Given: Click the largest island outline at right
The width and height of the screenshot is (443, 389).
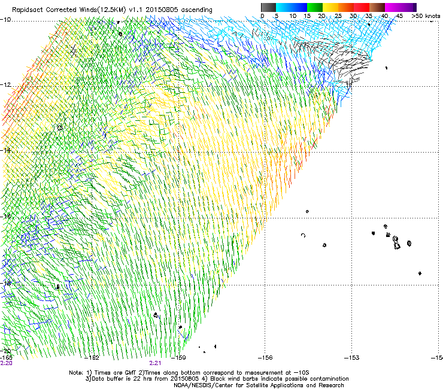Looking at the screenshot, I should [396, 243].
